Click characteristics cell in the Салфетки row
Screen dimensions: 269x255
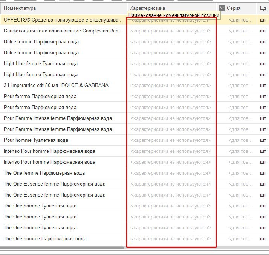[171, 31]
